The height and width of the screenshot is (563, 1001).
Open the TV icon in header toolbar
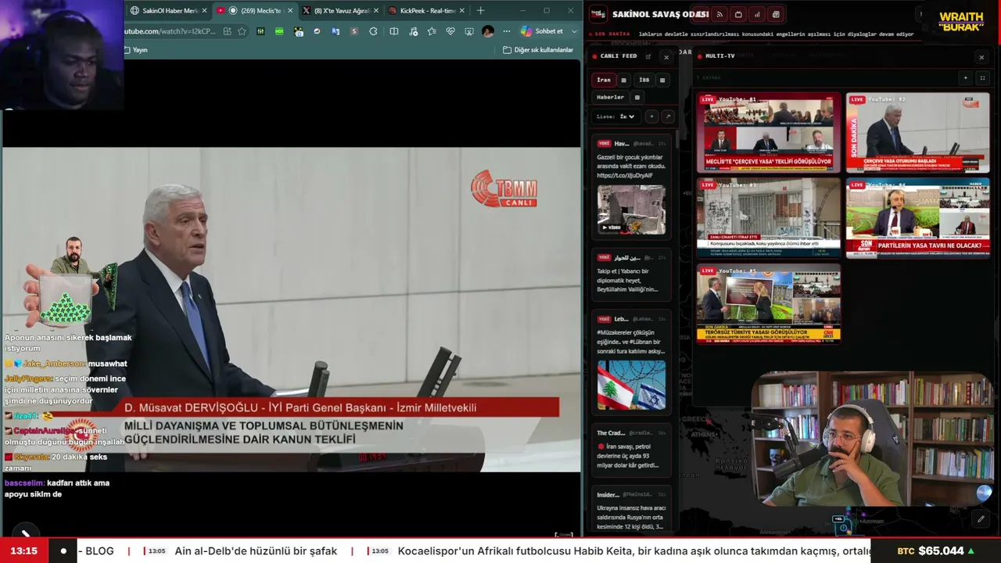point(738,14)
